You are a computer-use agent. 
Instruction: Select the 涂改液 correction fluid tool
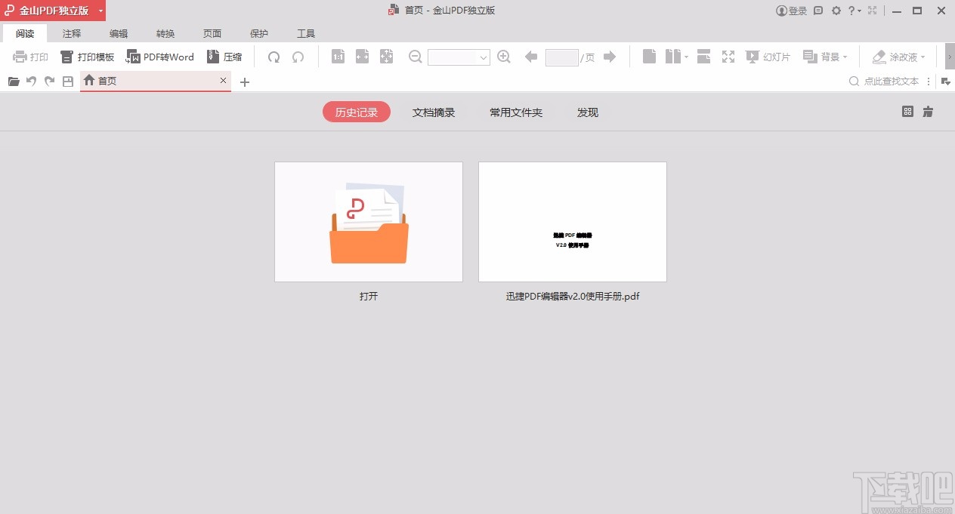point(898,57)
